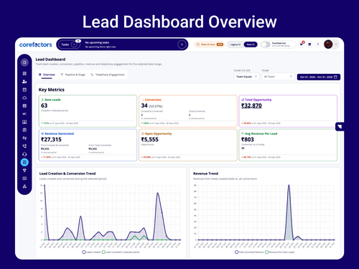
Task: Open the calendar icon in sidebar
Action: [x=24, y=90]
